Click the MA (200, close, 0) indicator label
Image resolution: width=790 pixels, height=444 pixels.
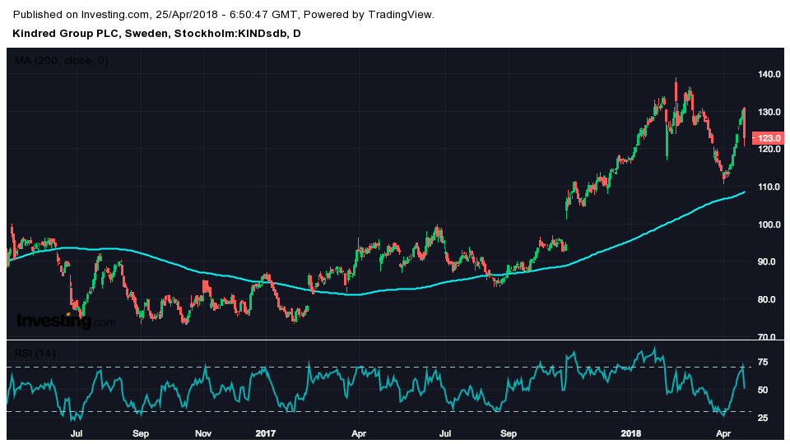click(62, 61)
